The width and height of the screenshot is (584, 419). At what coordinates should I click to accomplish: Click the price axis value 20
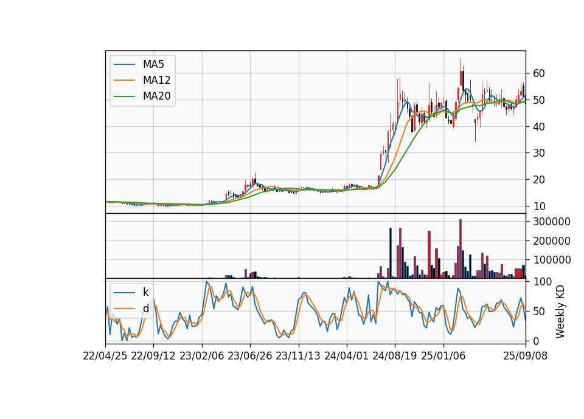pos(539,180)
